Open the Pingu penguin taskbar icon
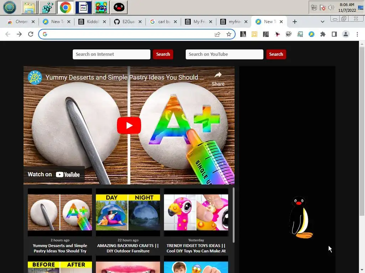Viewport: 365px width, 273px height. tap(119, 7)
